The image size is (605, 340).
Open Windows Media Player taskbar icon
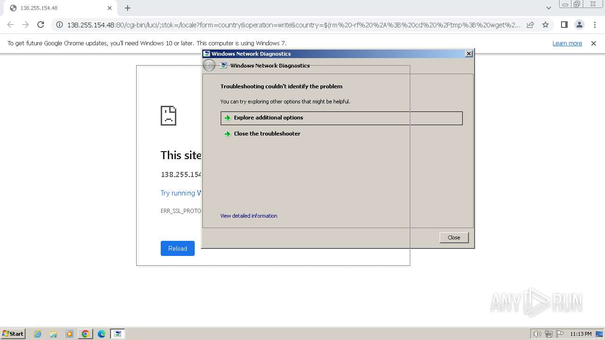[x=69, y=334]
